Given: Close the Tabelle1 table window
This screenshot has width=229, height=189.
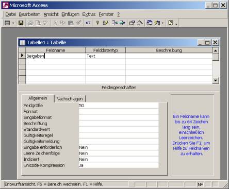Looking at the screenshot, I should point(215,42).
